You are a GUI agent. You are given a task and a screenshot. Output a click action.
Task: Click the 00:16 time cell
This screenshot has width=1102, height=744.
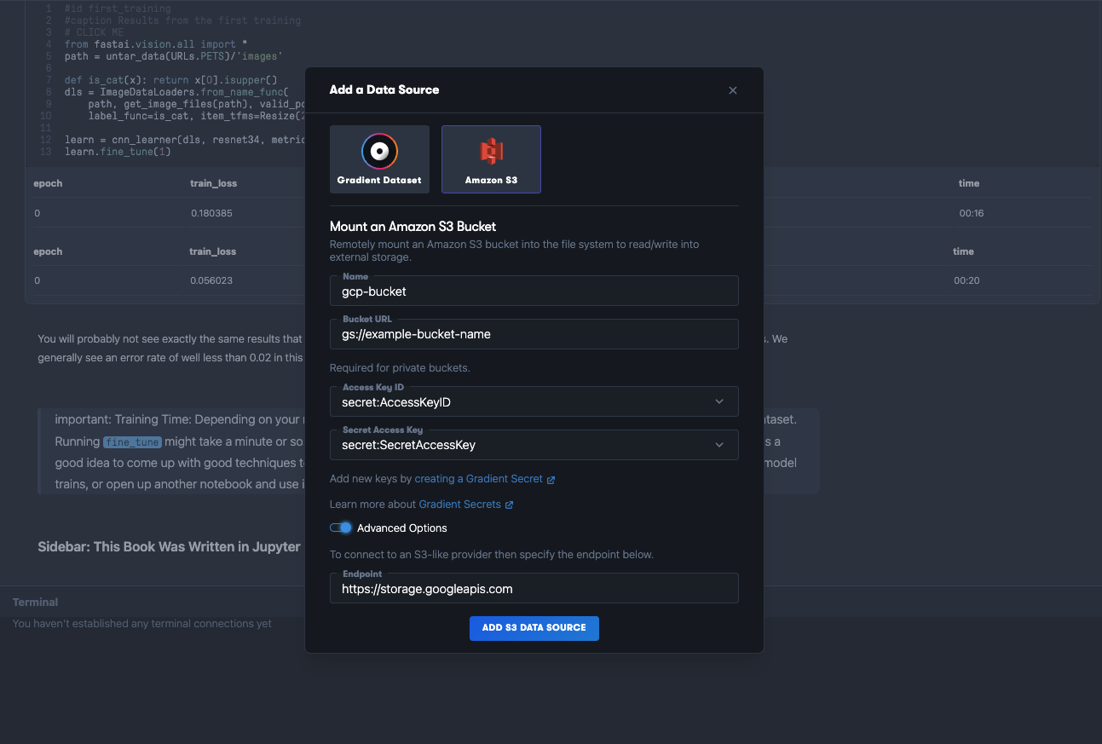coord(972,213)
